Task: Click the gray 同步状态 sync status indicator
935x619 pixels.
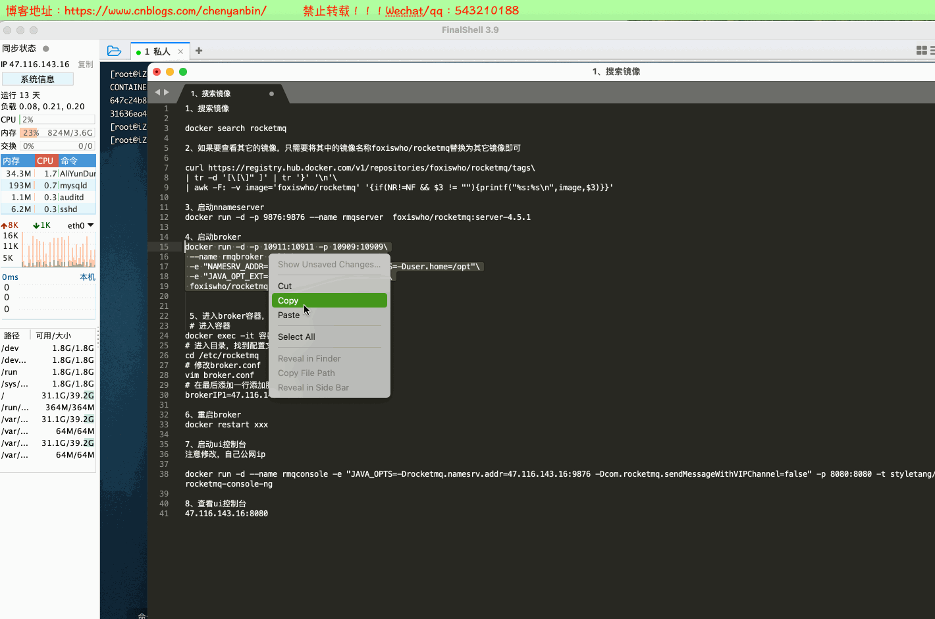Action: (46, 49)
